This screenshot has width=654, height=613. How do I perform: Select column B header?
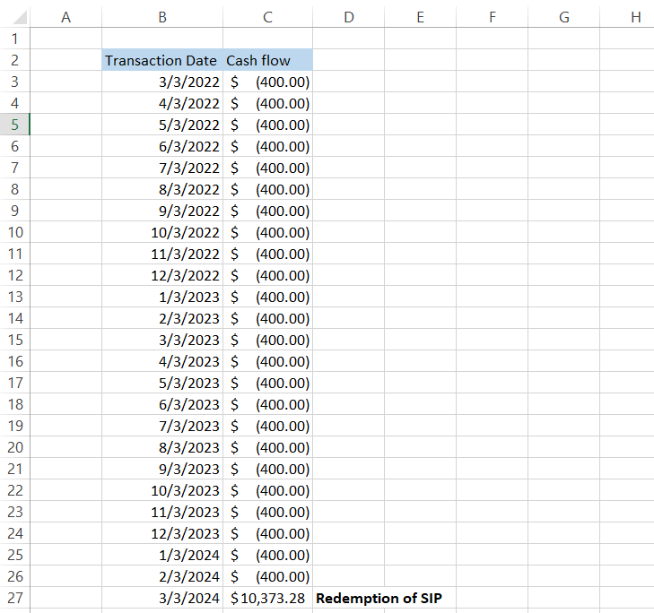coord(161,18)
